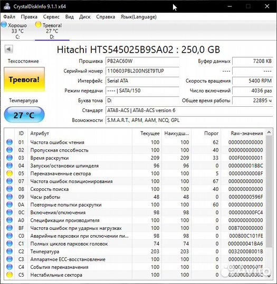Screen dimensions: 277x284
Task: Open the Файл menu
Action: pos(9,17)
